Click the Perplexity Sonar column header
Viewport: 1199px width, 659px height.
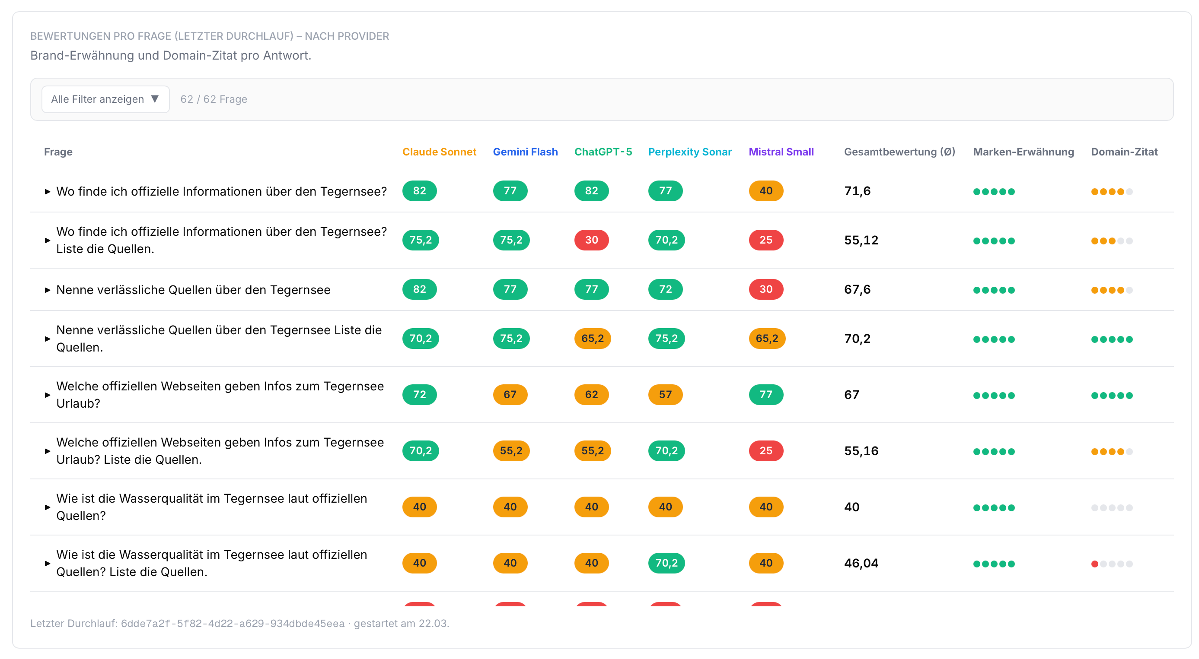pos(689,152)
